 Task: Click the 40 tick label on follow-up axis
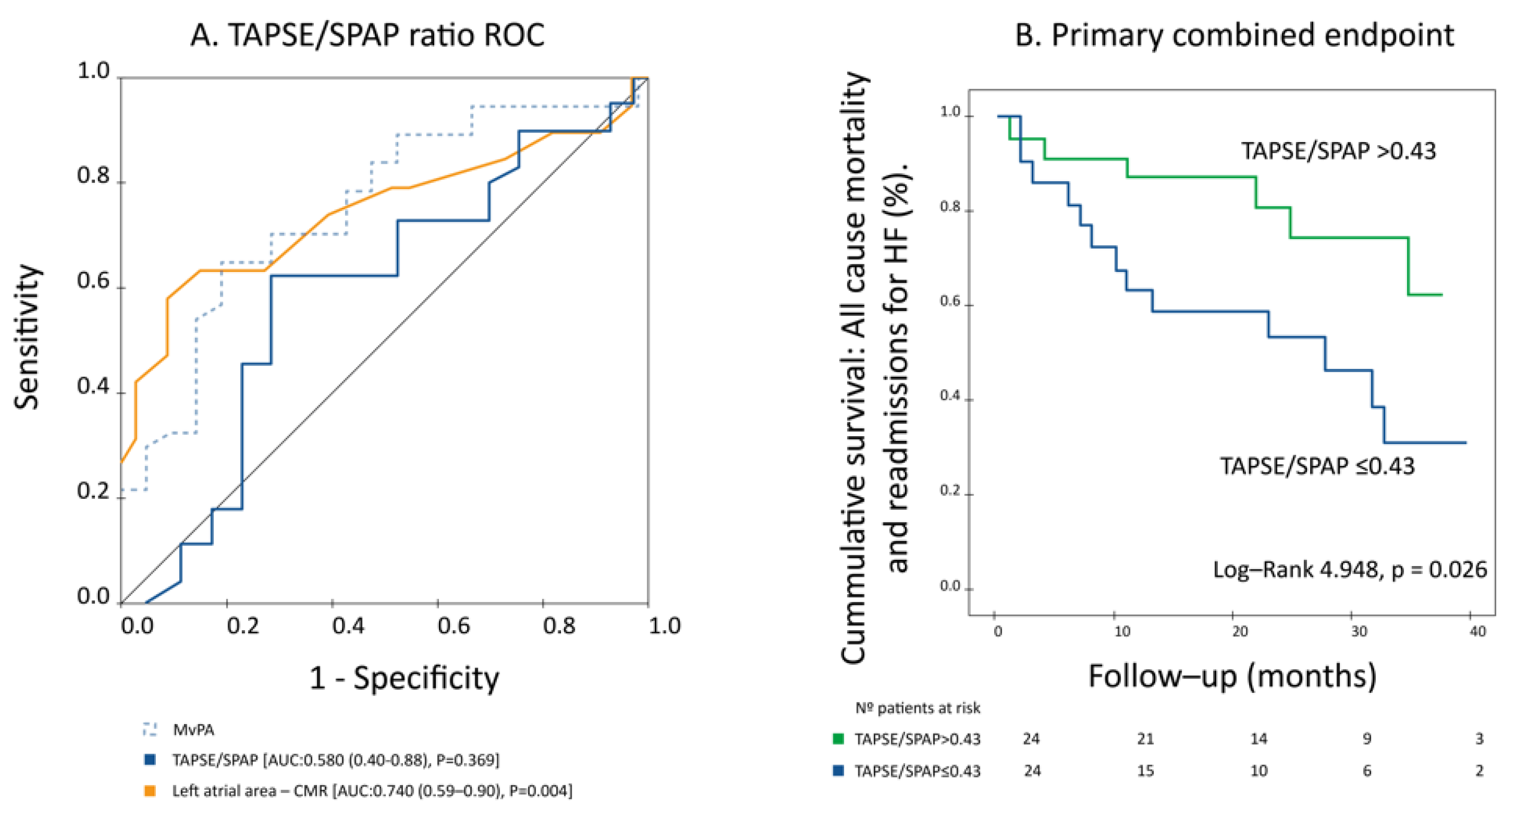tap(1477, 631)
